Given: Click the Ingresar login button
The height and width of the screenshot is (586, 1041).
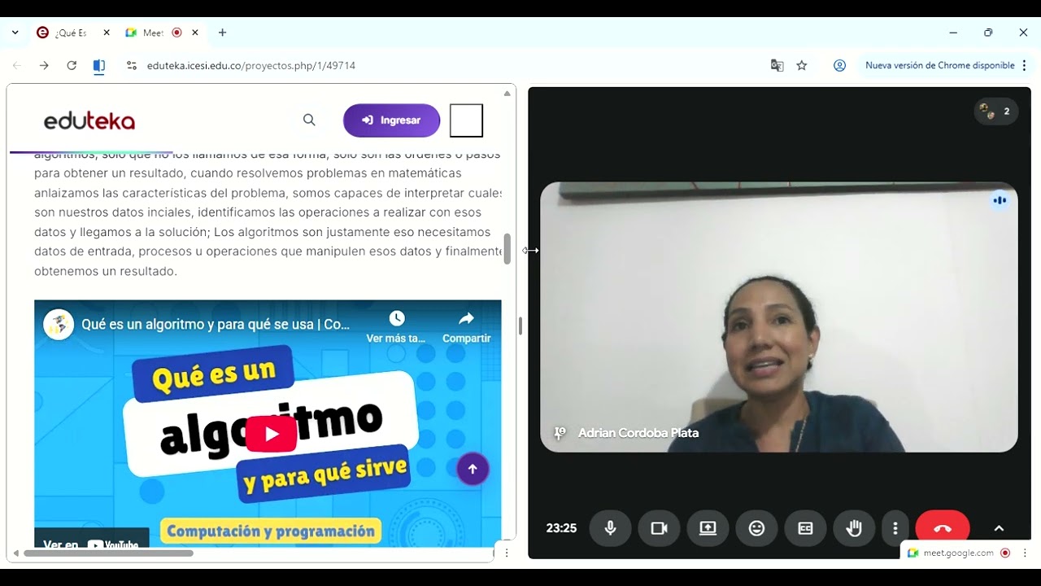Looking at the screenshot, I should pos(391,120).
